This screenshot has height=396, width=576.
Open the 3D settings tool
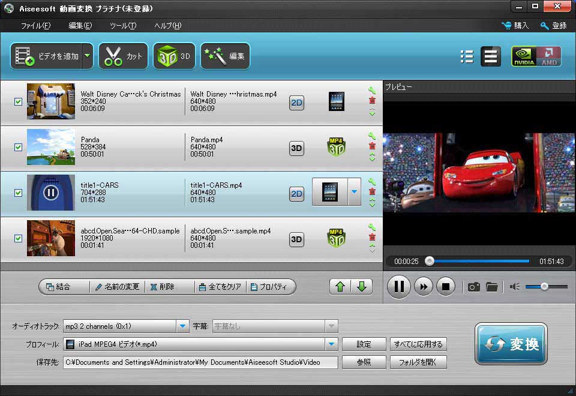click(174, 56)
